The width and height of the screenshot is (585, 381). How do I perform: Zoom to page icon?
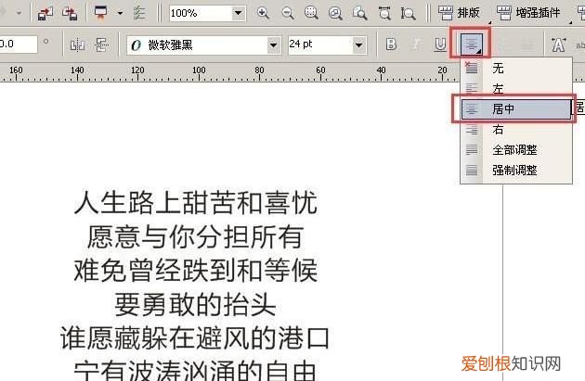click(359, 13)
